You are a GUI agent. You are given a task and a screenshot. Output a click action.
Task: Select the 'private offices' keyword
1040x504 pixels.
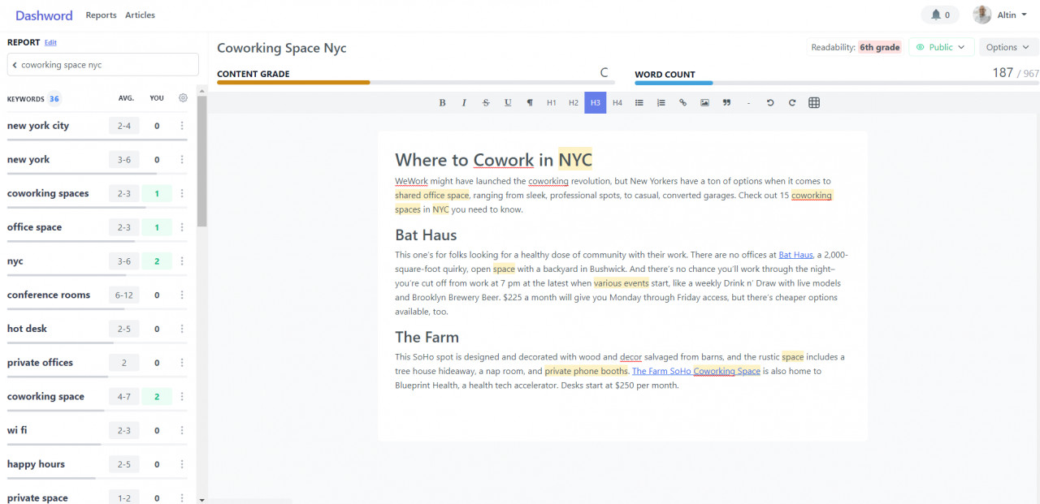40,363
